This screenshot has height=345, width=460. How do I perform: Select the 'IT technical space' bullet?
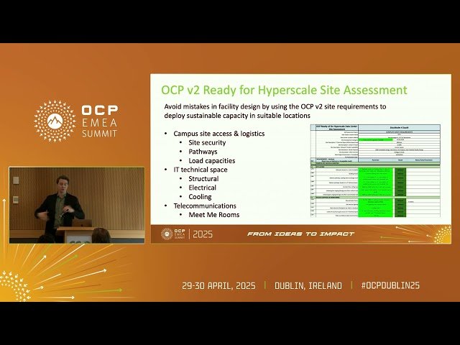[x=203, y=170]
